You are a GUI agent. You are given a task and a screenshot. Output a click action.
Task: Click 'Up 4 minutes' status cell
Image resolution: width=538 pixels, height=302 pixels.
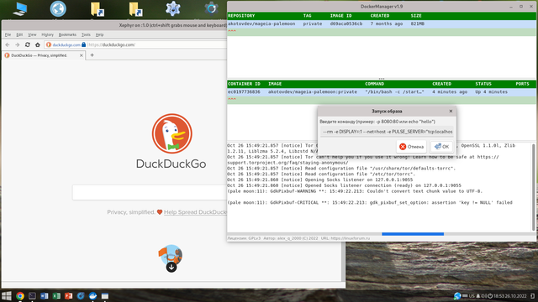coord(491,92)
